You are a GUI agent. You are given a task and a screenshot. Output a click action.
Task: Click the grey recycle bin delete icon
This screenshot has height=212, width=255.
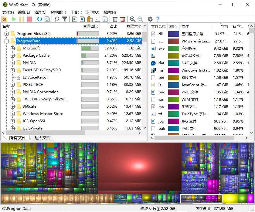pyautogui.click(x=115, y=19)
